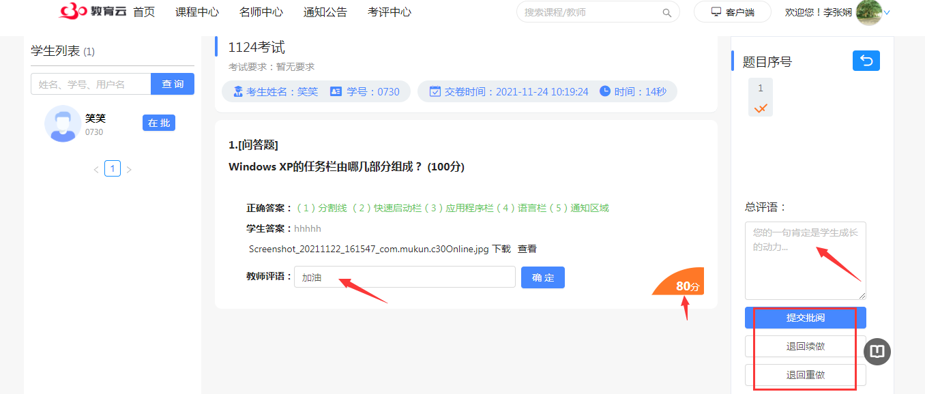Click the blue return arrow icon
This screenshot has width=925, height=394.
[x=866, y=61]
